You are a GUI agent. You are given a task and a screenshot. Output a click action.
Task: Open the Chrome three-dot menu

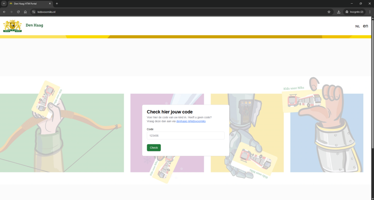pyautogui.click(x=370, y=12)
